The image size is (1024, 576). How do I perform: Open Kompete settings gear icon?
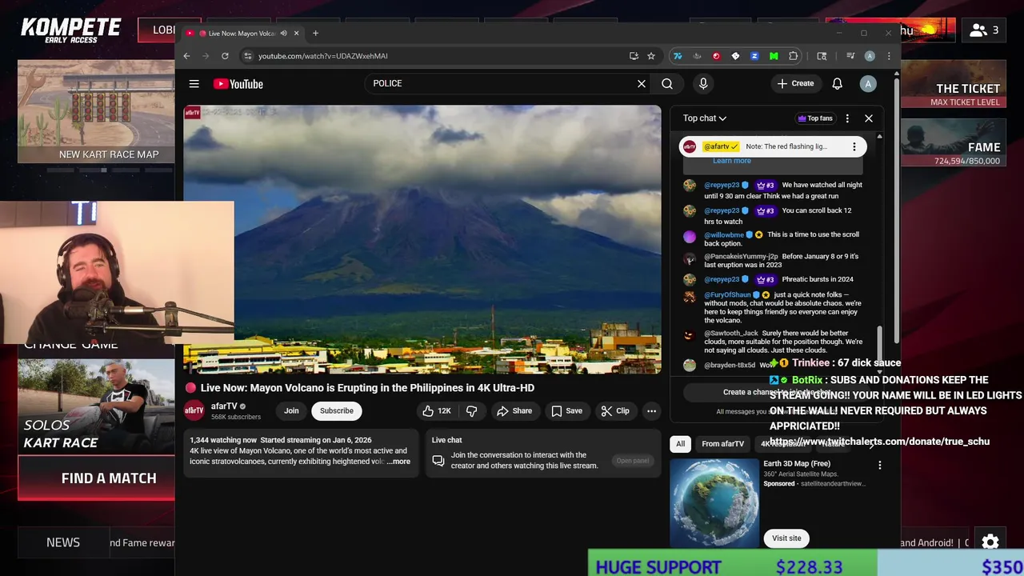tap(990, 542)
